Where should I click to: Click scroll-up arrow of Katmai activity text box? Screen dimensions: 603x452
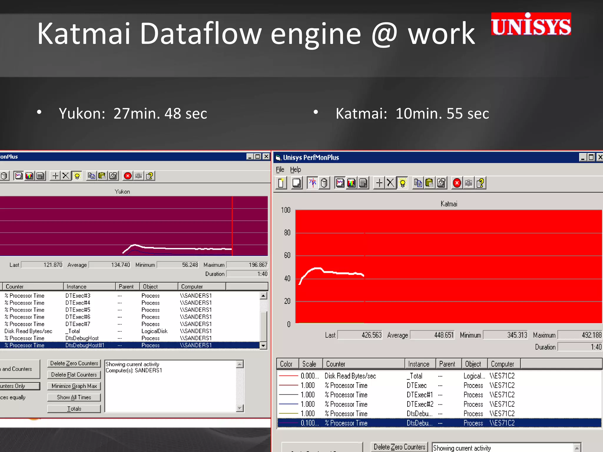pos(577,448)
